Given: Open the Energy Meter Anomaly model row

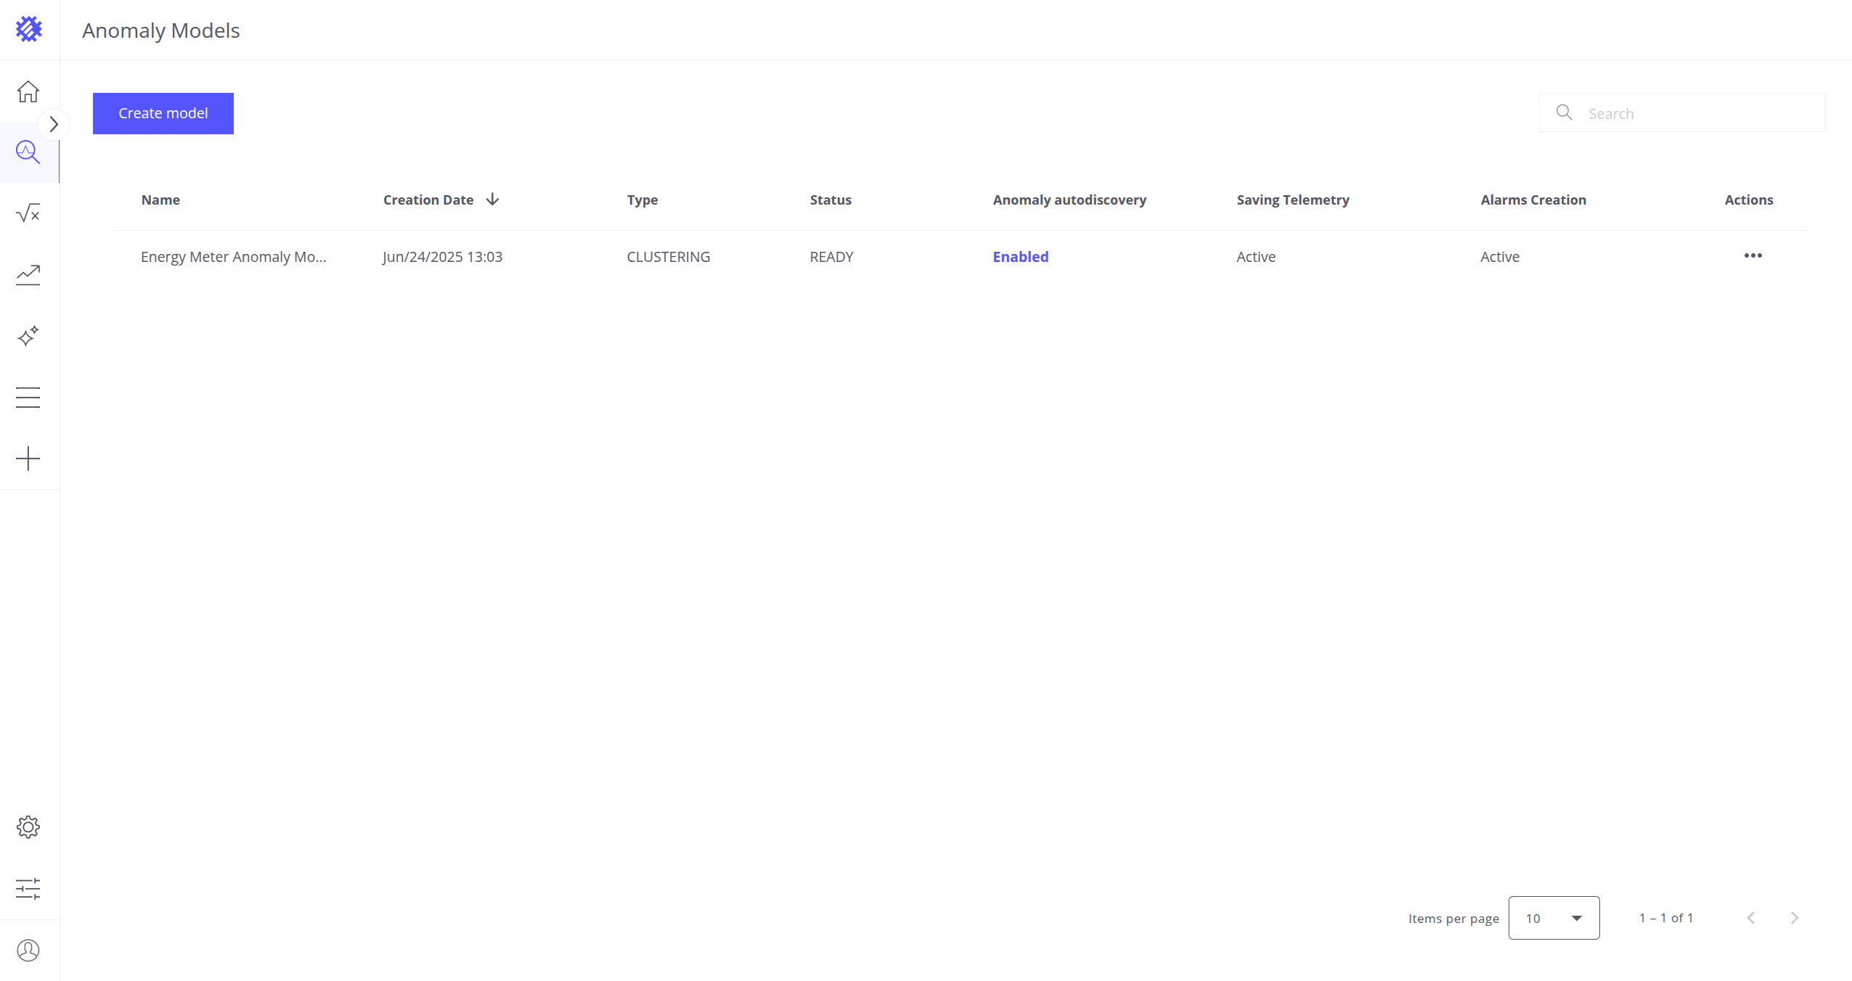Looking at the screenshot, I should click(233, 257).
